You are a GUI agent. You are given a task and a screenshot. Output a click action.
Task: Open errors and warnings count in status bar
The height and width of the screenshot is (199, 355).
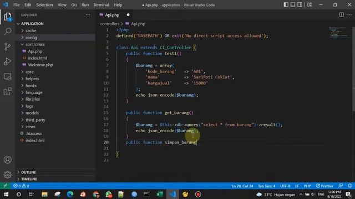(x=21, y=186)
